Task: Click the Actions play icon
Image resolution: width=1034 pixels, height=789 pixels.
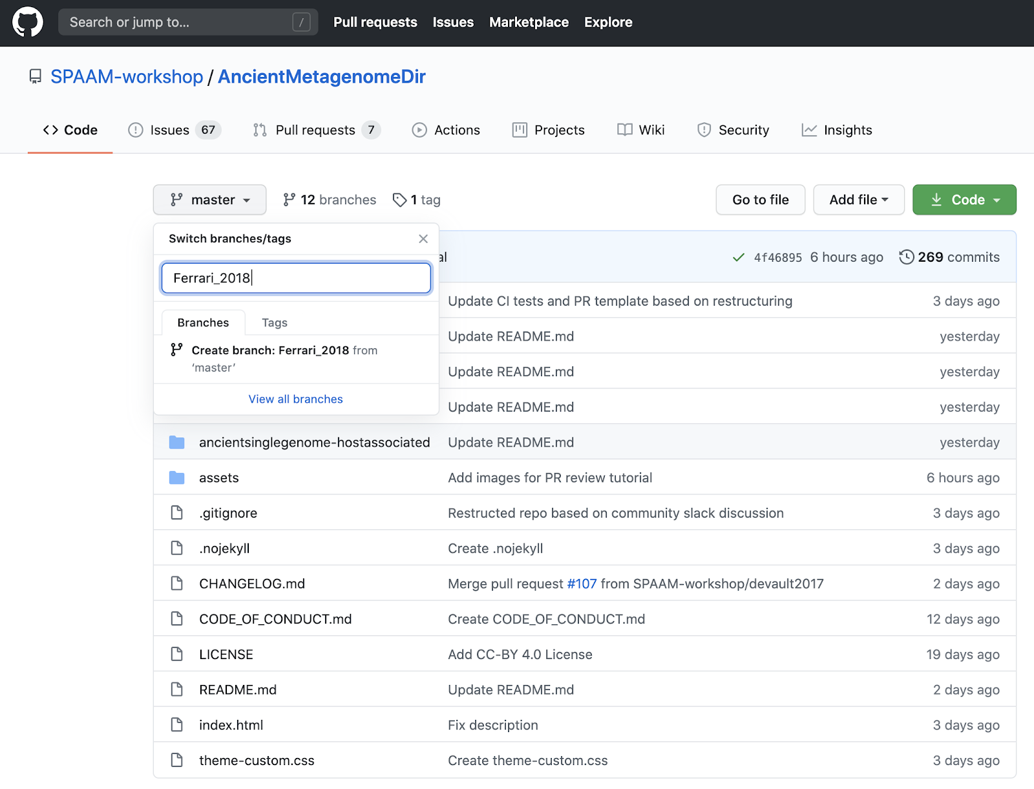Action: point(419,131)
